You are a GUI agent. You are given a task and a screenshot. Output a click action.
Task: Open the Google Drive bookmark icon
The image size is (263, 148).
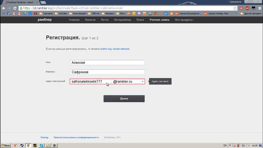coord(25,14)
